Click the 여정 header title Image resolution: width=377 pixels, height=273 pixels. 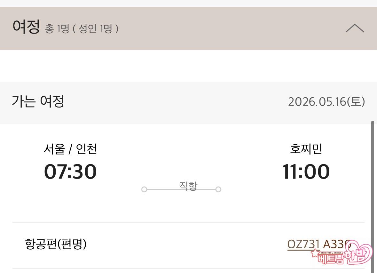click(x=26, y=27)
